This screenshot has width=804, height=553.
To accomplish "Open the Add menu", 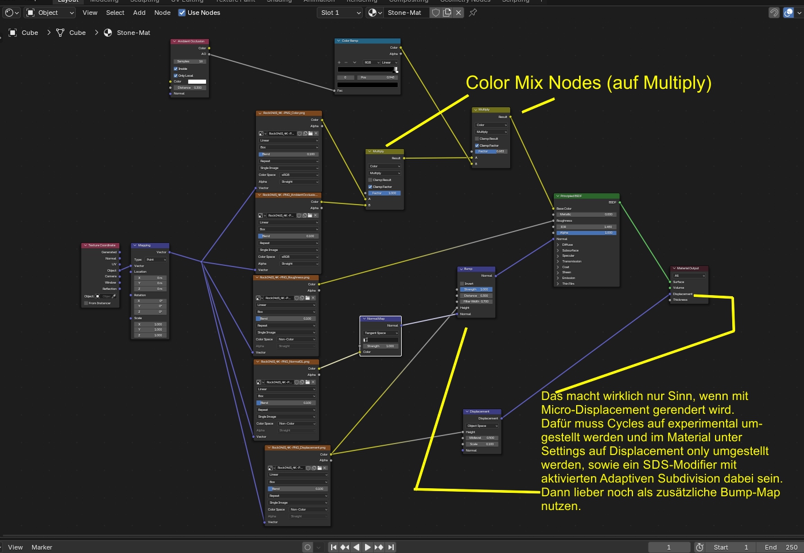I will tap(139, 13).
